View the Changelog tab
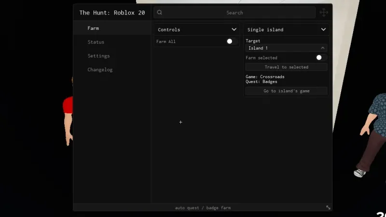Screen dimensions: 386x217 112,69
